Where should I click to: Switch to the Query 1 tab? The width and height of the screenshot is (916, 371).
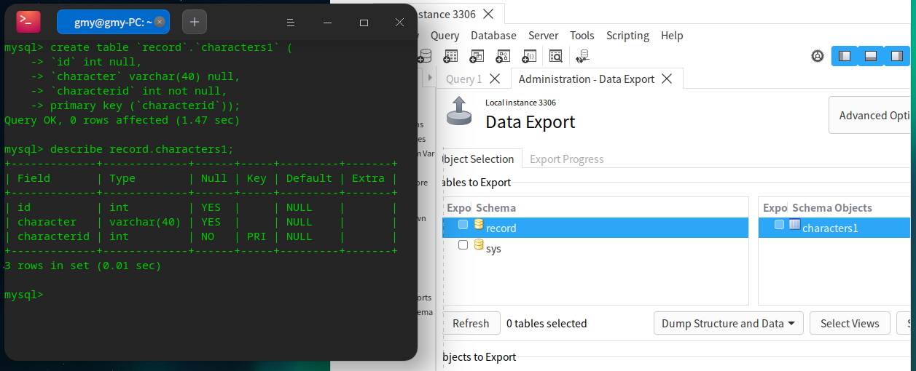point(463,79)
